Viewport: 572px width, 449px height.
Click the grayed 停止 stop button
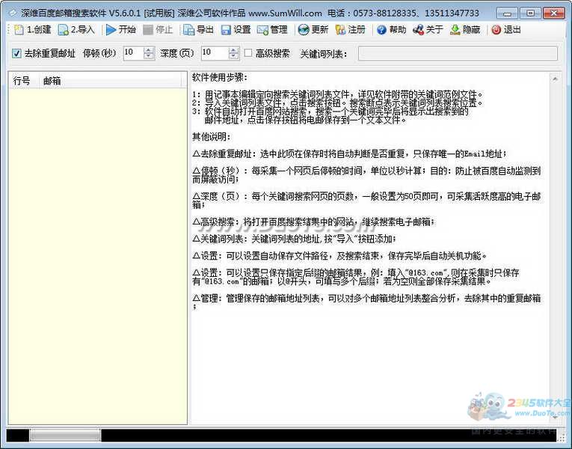tap(158, 30)
